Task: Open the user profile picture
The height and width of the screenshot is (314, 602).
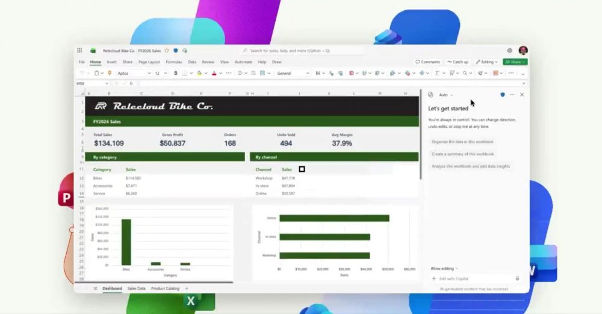Action: (x=523, y=51)
